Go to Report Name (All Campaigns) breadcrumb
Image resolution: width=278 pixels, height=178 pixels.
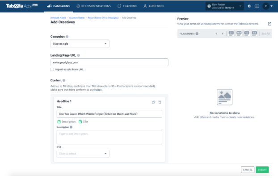click(x=103, y=18)
